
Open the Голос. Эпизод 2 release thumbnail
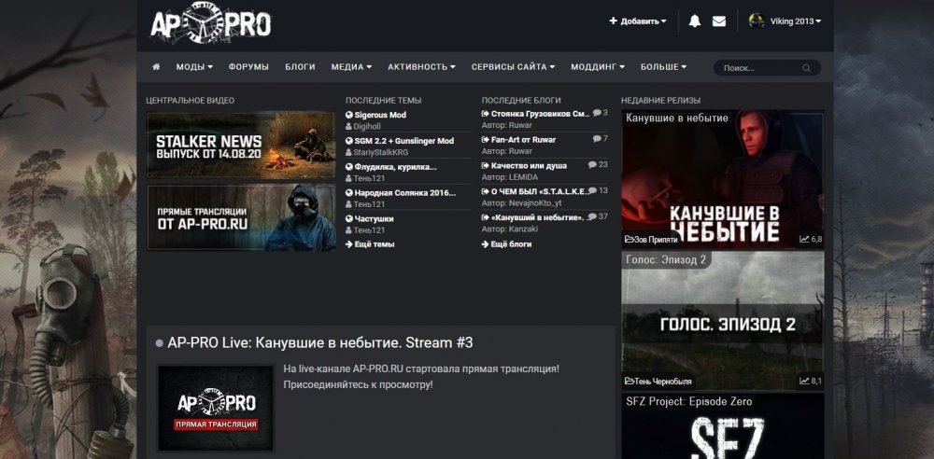(722, 322)
